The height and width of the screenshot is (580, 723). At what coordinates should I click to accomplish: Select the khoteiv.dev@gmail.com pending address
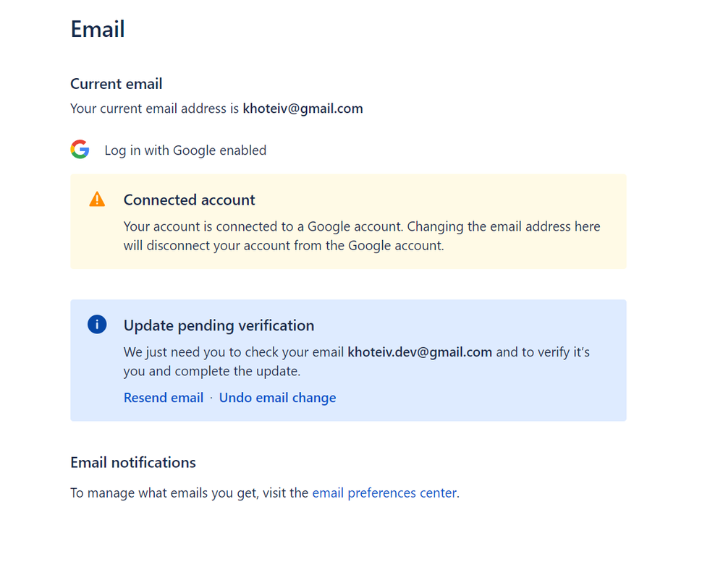(x=420, y=352)
